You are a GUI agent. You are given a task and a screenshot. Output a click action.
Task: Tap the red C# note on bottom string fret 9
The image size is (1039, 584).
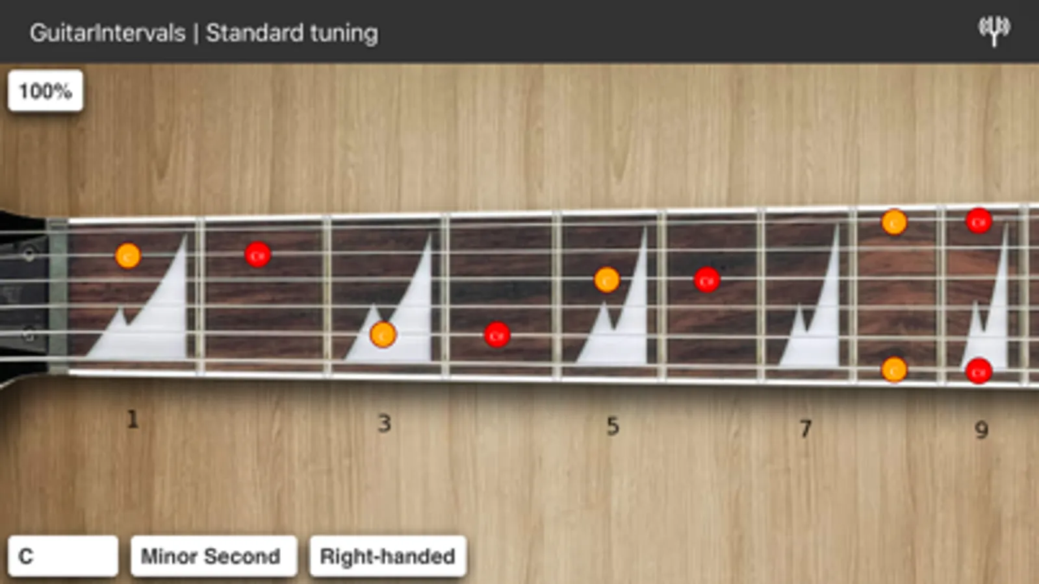979,371
